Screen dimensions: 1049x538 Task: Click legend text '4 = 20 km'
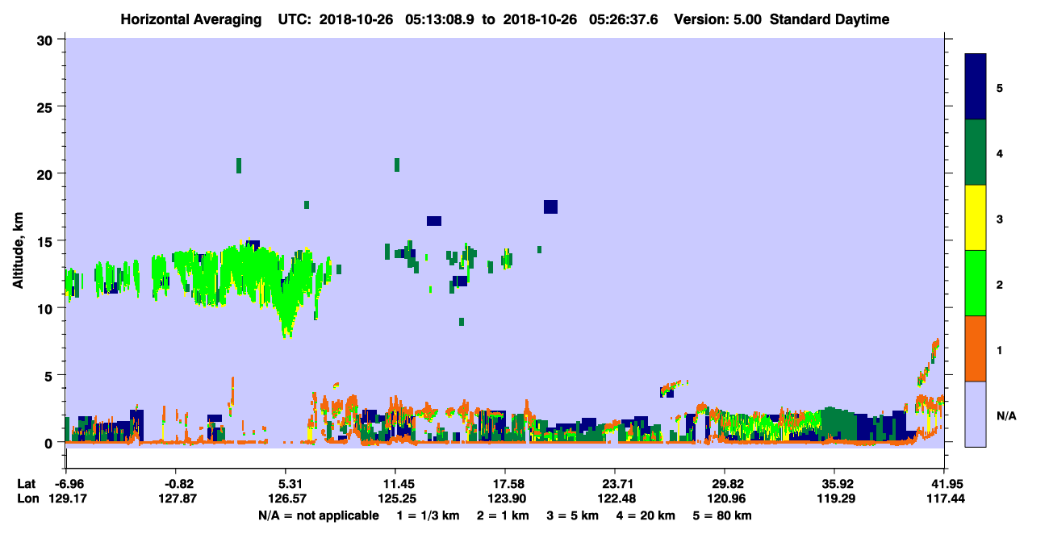(645, 515)
